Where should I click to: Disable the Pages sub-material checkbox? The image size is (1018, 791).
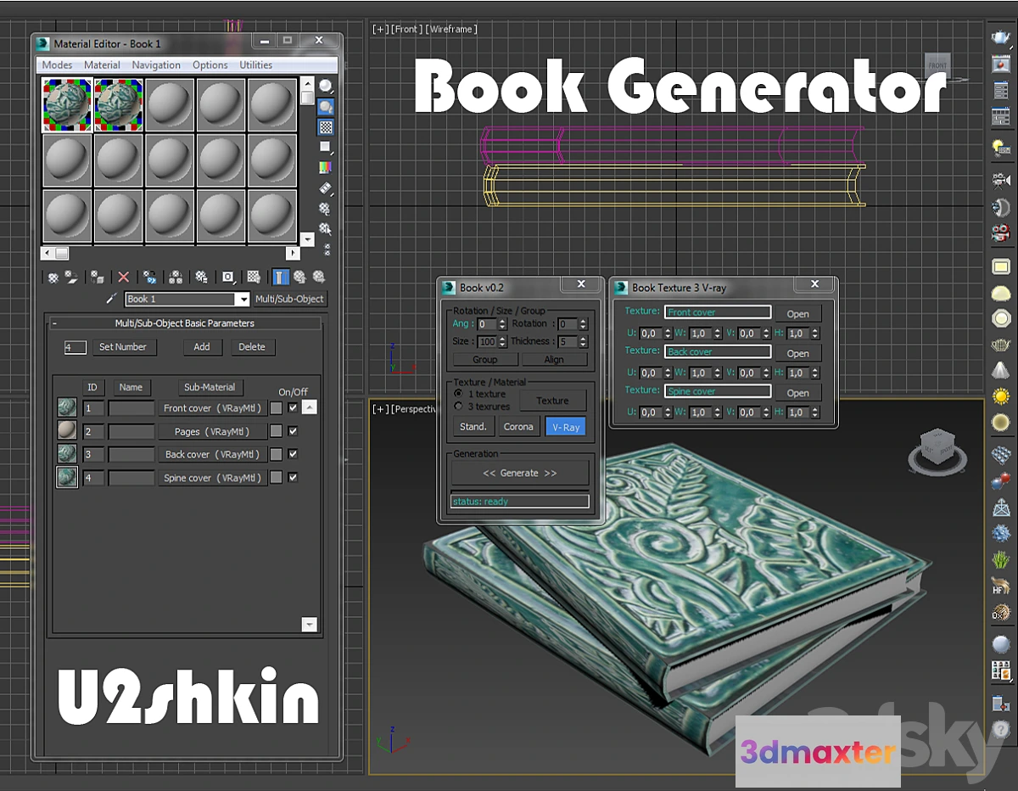point(293,431)
